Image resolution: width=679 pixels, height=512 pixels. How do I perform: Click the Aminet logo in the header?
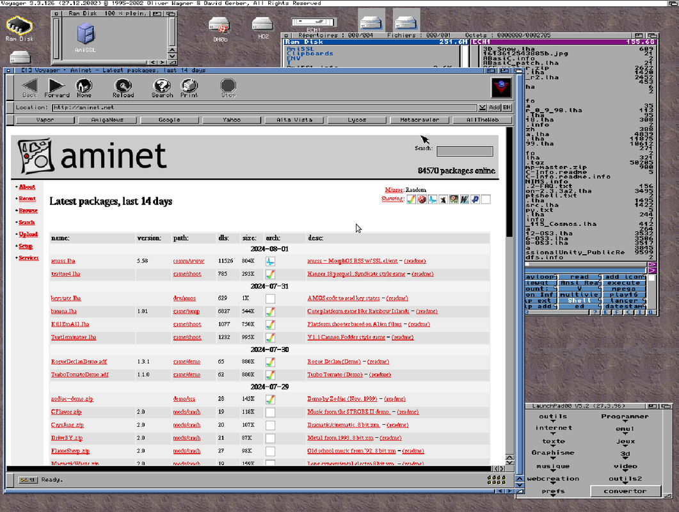click(92, 156)
